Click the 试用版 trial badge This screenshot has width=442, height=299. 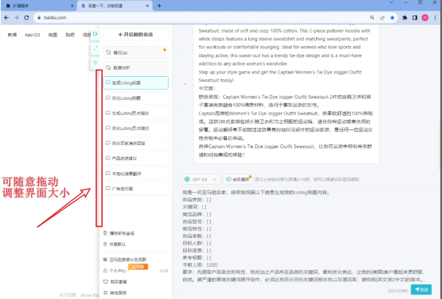pos(138,266)
